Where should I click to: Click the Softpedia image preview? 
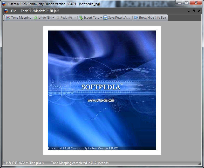[102, 90]
